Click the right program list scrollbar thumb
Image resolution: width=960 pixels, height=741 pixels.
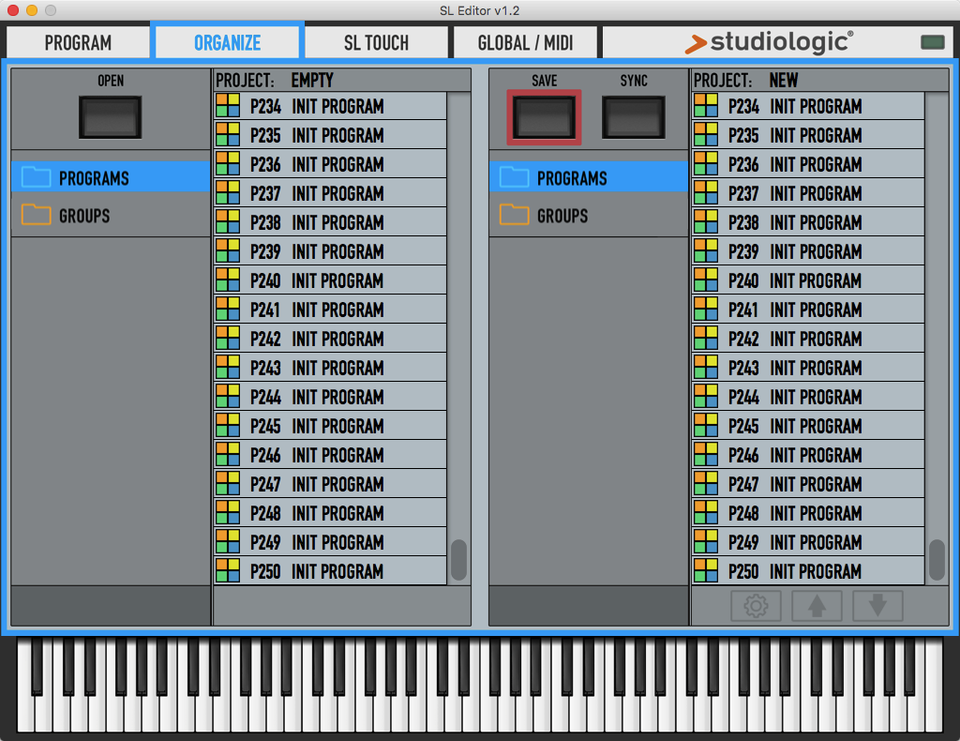coord(937,560)
